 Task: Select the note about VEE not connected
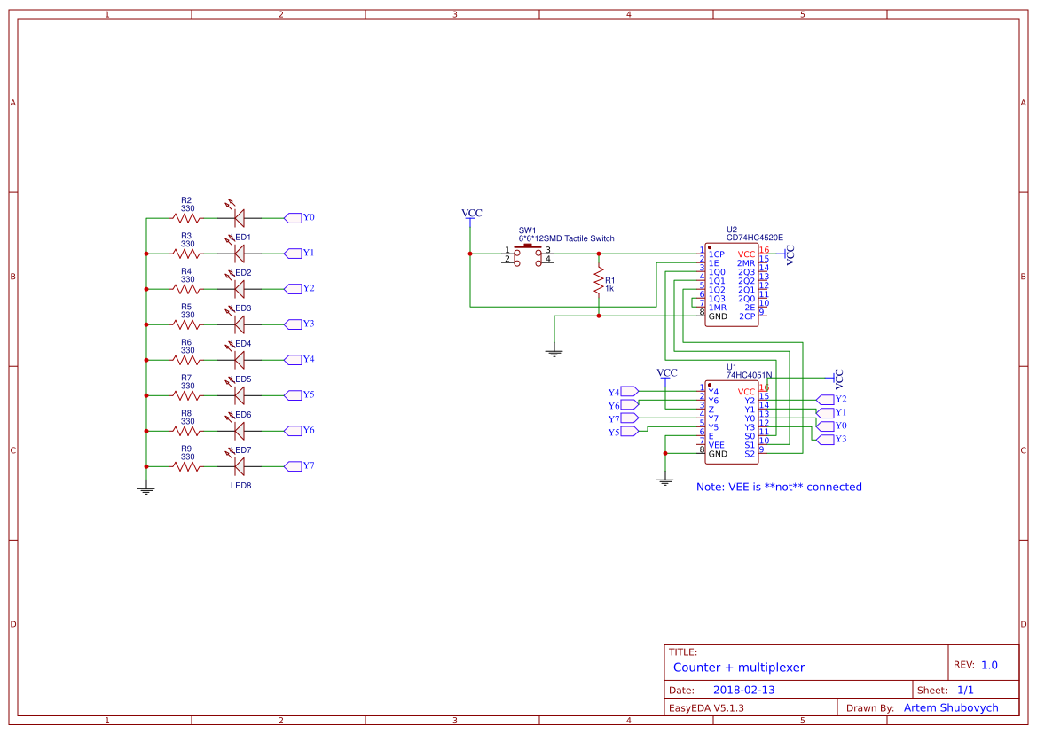coord(779,487)
